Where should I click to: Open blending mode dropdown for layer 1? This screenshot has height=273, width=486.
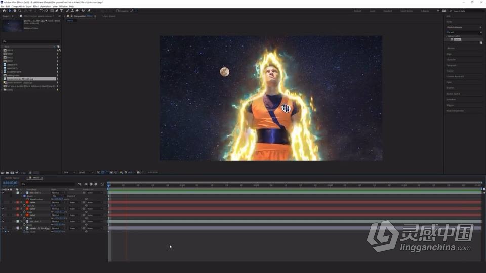58,193
